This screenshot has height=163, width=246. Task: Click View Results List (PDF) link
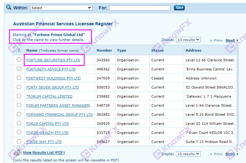pos(44,153)
